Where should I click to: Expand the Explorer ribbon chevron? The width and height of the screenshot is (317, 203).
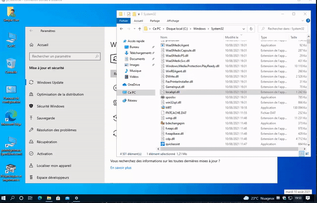(303, 21)
